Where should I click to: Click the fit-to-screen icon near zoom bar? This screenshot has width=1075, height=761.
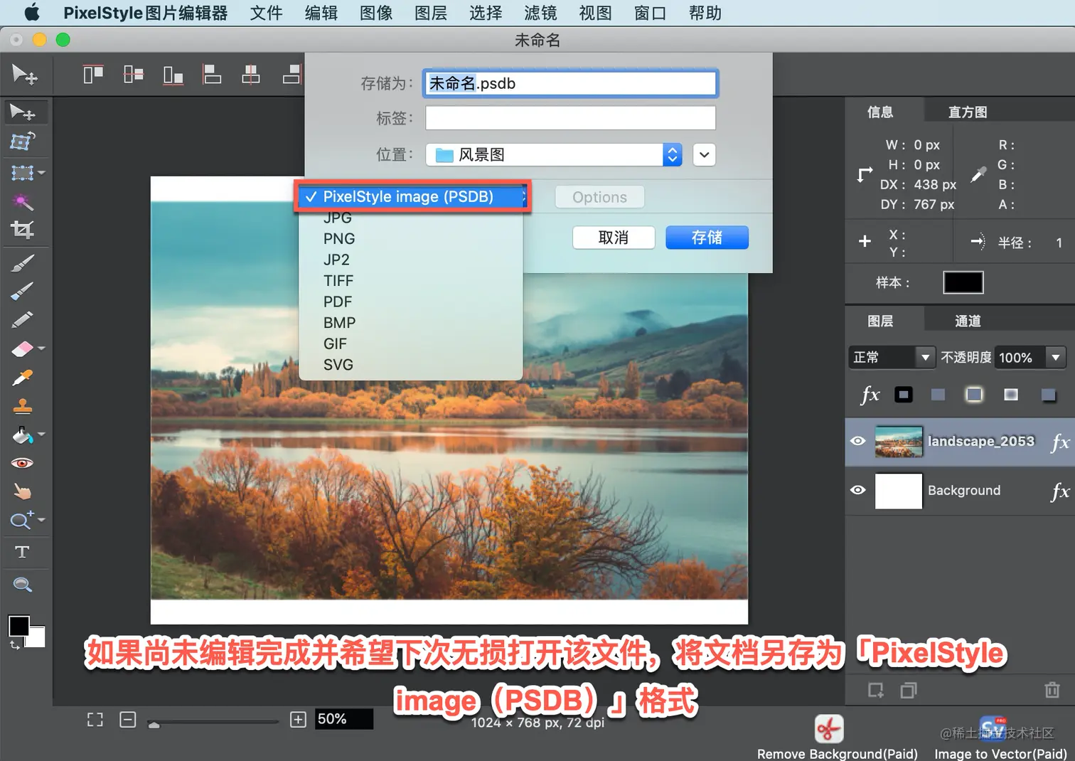click(x=95, y=720)
